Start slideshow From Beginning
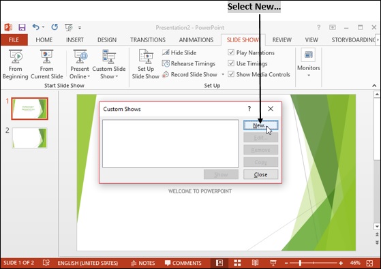This screenshot has width=381, height=269. pyautogui.click(x=15, y=64)
